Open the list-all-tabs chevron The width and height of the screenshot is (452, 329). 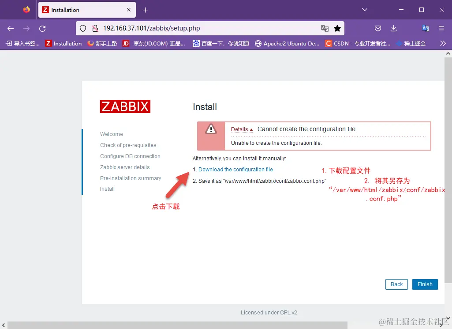pos(363,9)
